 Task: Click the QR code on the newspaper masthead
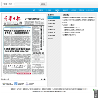[x=21, y=23]
